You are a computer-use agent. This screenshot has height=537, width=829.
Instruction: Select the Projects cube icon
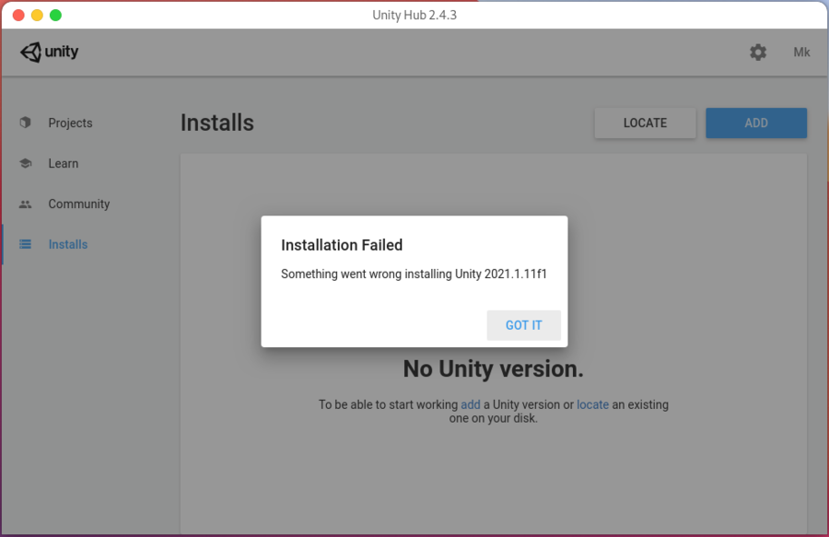click(26, 123)
